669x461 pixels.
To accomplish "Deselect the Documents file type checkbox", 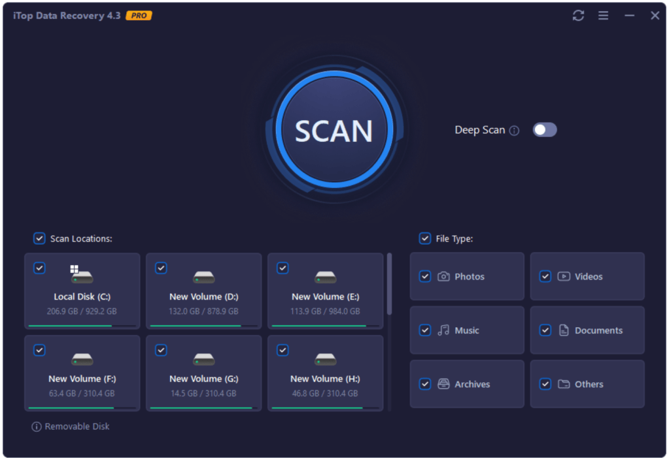I will pyautogui.click(x=545, y=330).
